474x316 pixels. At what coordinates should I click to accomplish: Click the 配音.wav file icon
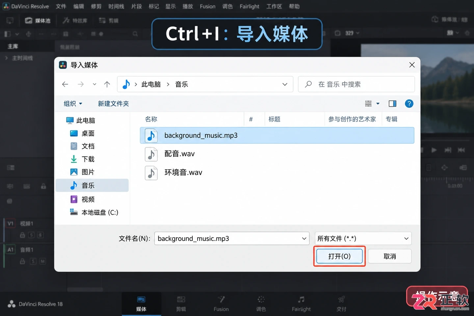151,154
